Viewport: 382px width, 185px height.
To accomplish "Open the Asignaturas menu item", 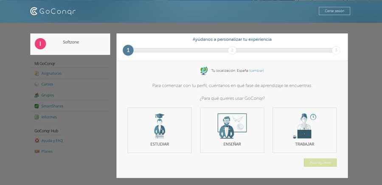I will click(51, 73).
